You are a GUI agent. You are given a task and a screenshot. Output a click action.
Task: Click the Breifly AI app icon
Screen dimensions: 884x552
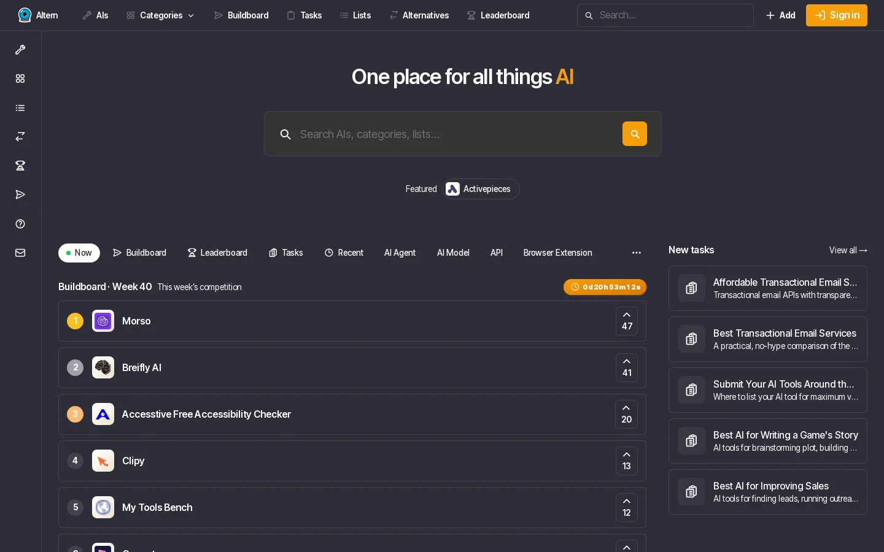(x=103, y=367)
